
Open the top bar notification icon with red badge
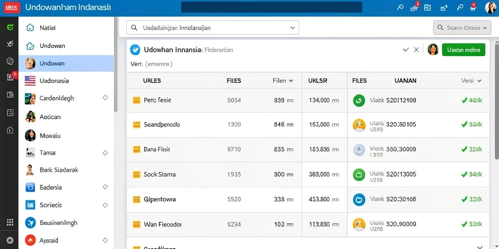(415, 7)
